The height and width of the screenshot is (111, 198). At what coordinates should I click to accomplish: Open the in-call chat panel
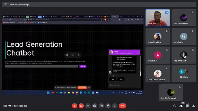click(x=187, y=106)
